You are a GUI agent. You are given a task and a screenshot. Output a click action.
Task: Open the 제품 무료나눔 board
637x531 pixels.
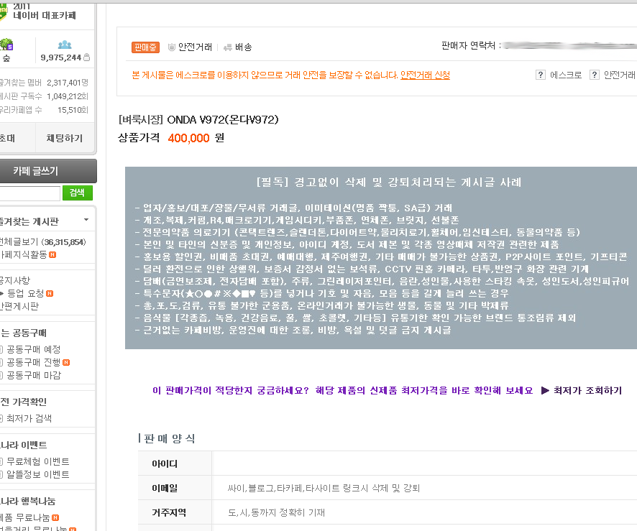24,517
